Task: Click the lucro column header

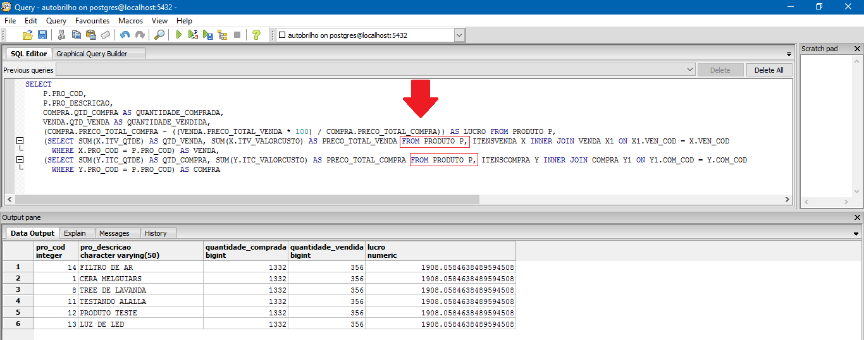Action: point(440,251)
